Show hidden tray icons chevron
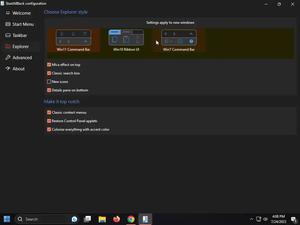 (x=251, y=219)
